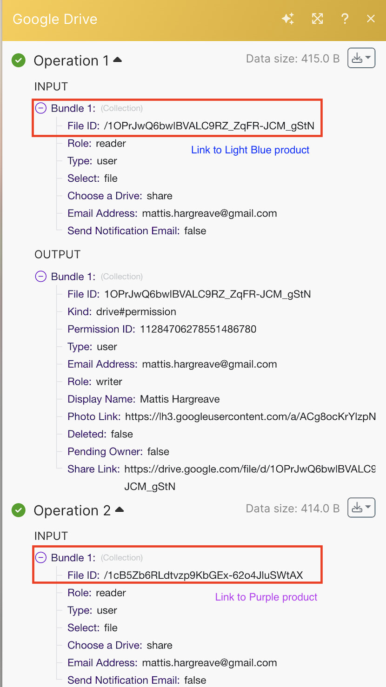
Task: Expand the panel with the fullscreen icon
Action: click(317, 19)
